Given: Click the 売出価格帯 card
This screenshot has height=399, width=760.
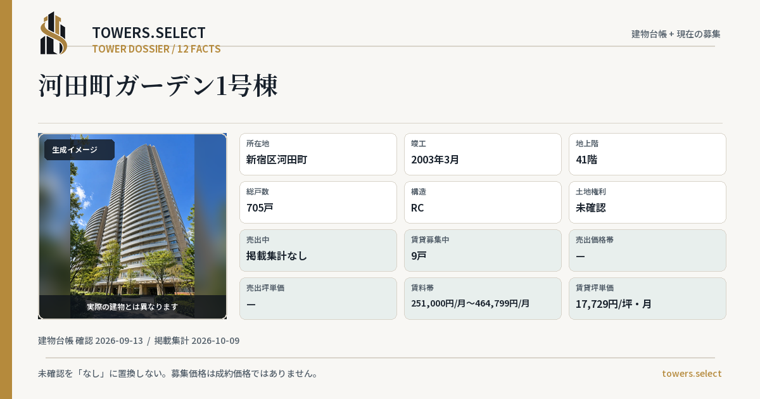Looking at the screenshot, I should 647,250.
